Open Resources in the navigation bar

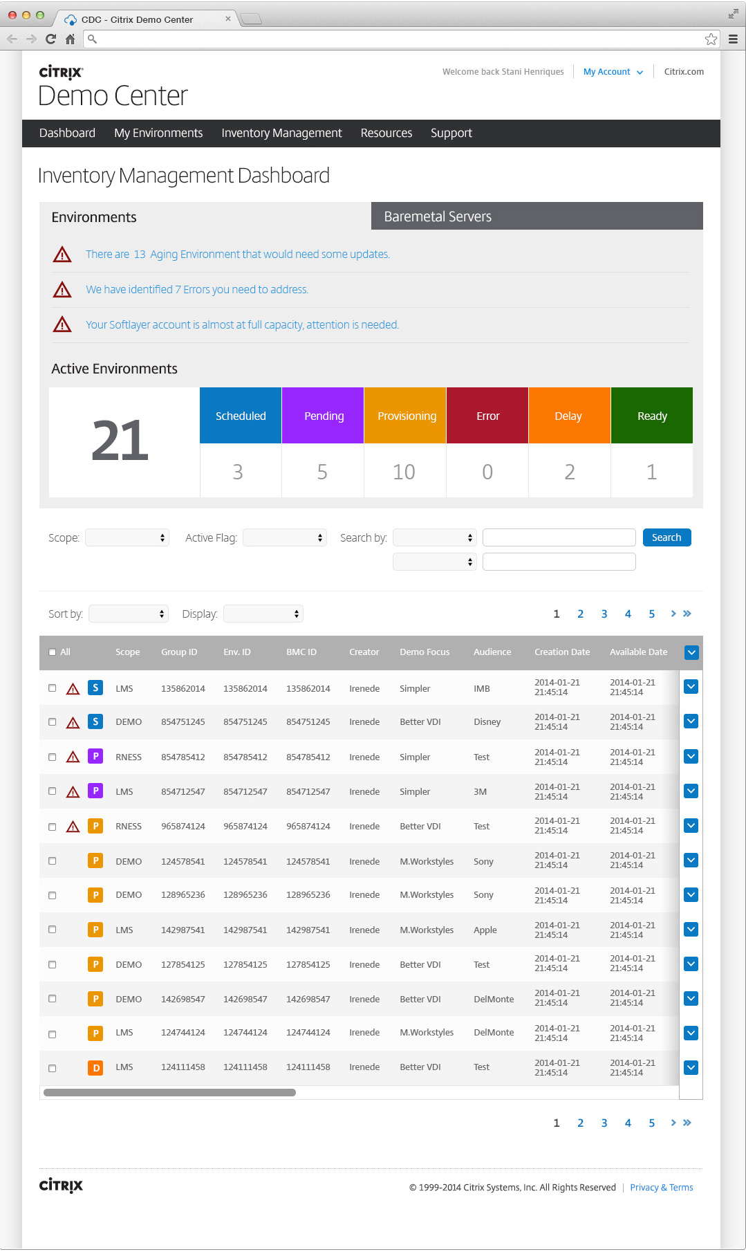pyautogui.click(x=386, y=133)
